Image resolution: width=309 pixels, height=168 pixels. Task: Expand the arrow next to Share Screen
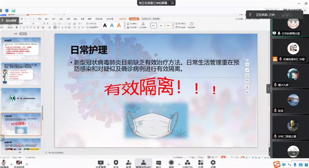coord(108,164)
